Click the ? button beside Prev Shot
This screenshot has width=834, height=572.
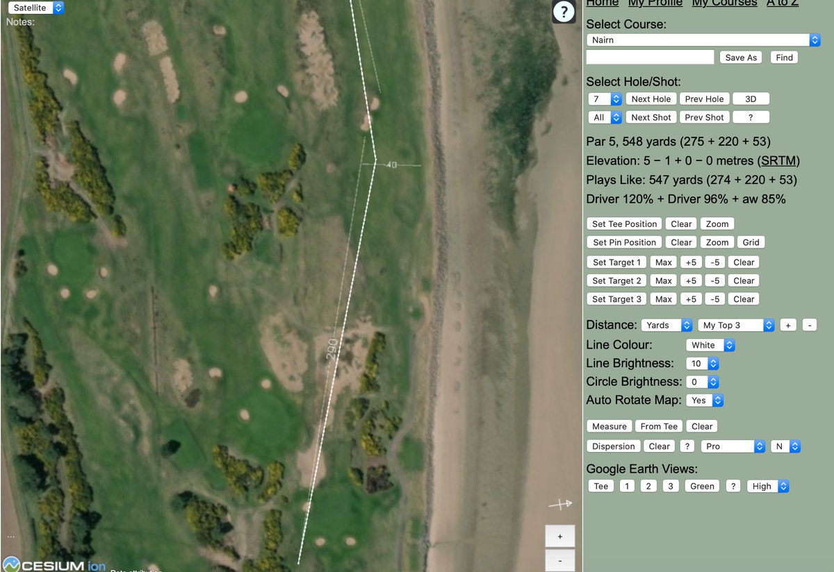pyautogui.click(x=751, y=117)
